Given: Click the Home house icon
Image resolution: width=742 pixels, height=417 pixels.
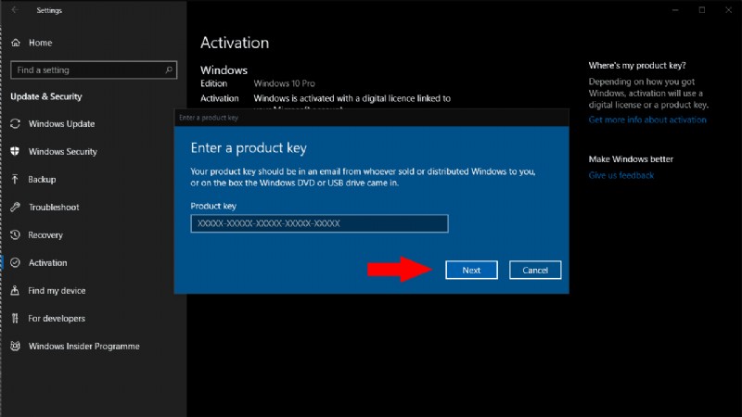Looking at the screenshot, I should (x=16, y=43).
